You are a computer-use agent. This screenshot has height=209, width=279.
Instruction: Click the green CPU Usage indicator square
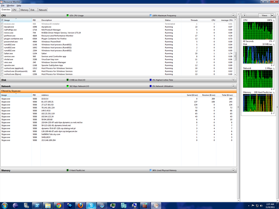pos(68,16)
